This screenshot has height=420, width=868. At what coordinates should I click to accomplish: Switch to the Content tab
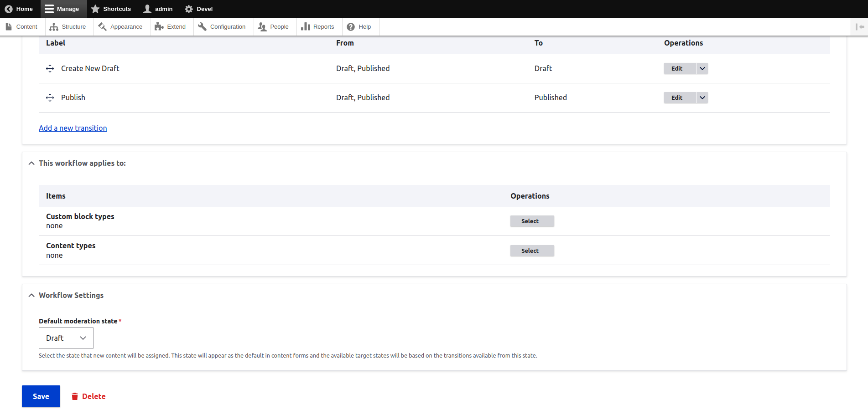pyautogui.click(x=21, y=26)
